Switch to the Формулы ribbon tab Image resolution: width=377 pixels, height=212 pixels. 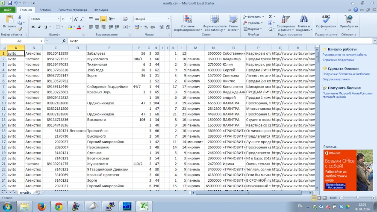point(101,9)
